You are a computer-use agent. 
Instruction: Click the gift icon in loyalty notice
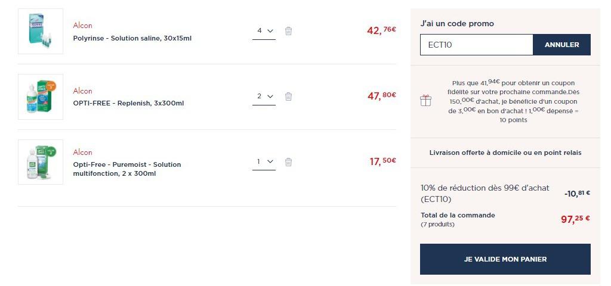[x=425, y=101]
